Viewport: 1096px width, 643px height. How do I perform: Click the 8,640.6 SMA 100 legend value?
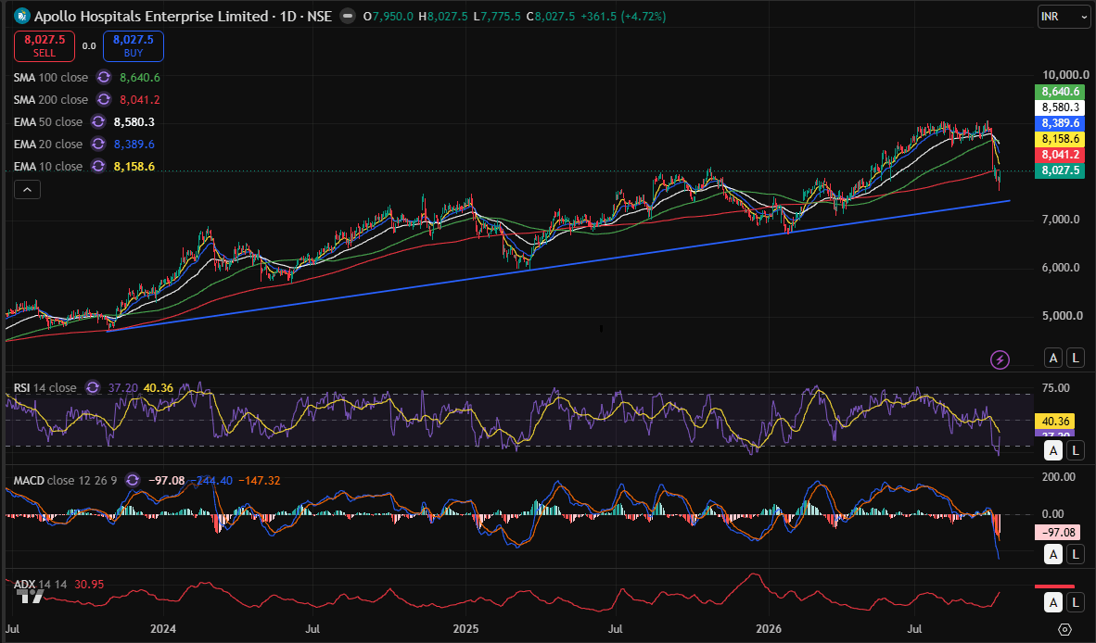[x=140, y=78]
